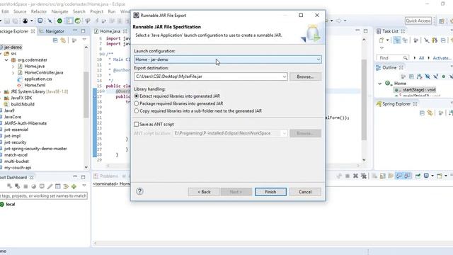The height and width of the screenshot is (255, 453).
Task: Open the New Task icon in Task List
Action: 382,40
